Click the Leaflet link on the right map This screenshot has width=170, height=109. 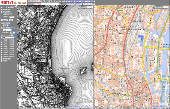point(155,107)
